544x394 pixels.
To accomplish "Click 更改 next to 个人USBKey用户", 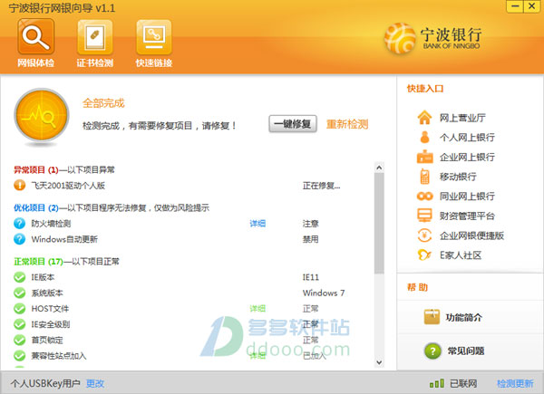I will click(95, 383).
